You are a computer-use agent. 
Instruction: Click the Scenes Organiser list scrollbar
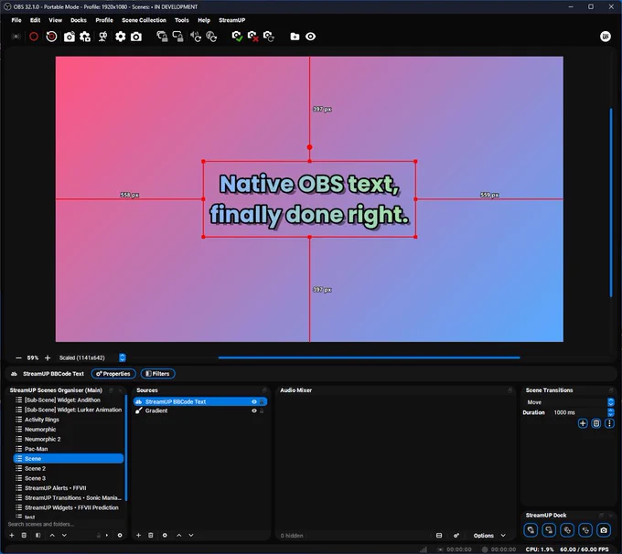[126, 447]
